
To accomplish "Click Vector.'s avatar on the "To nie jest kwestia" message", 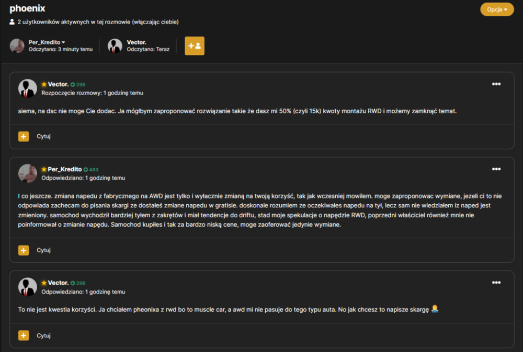I will [28, 287].
